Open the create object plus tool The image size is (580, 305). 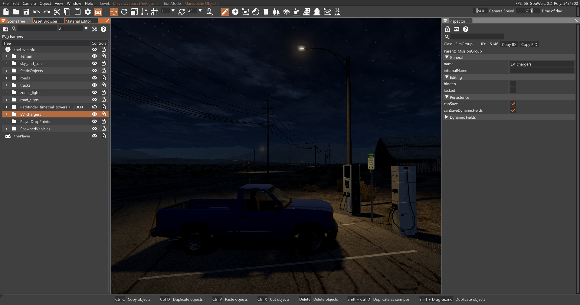coord(235,12)
